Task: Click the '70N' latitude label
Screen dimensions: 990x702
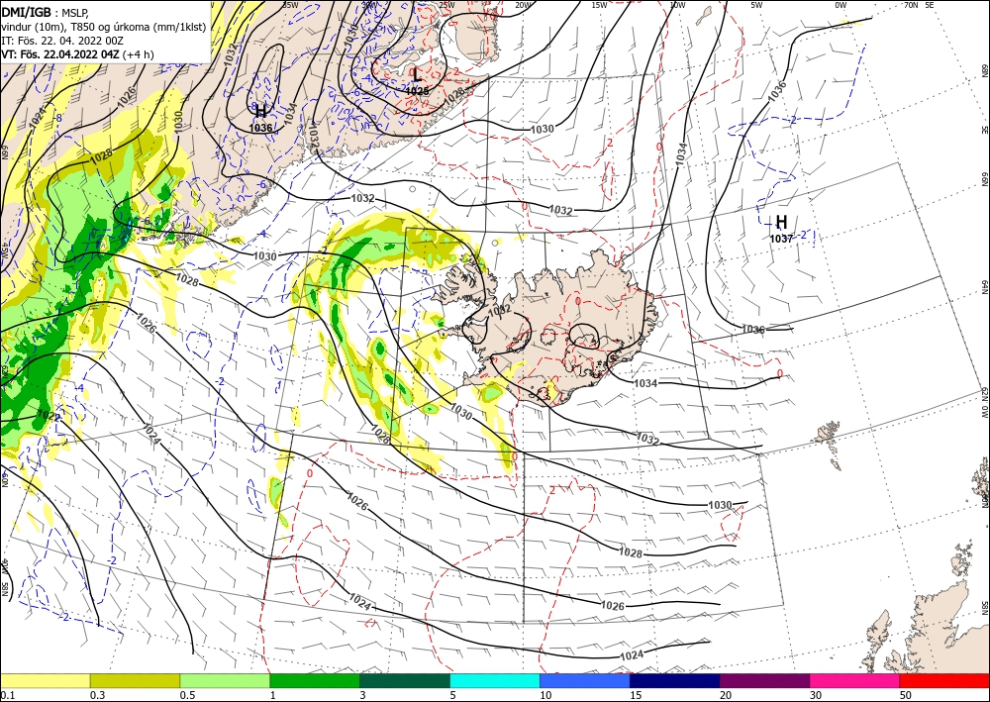Action: click(x=911, y=5)
